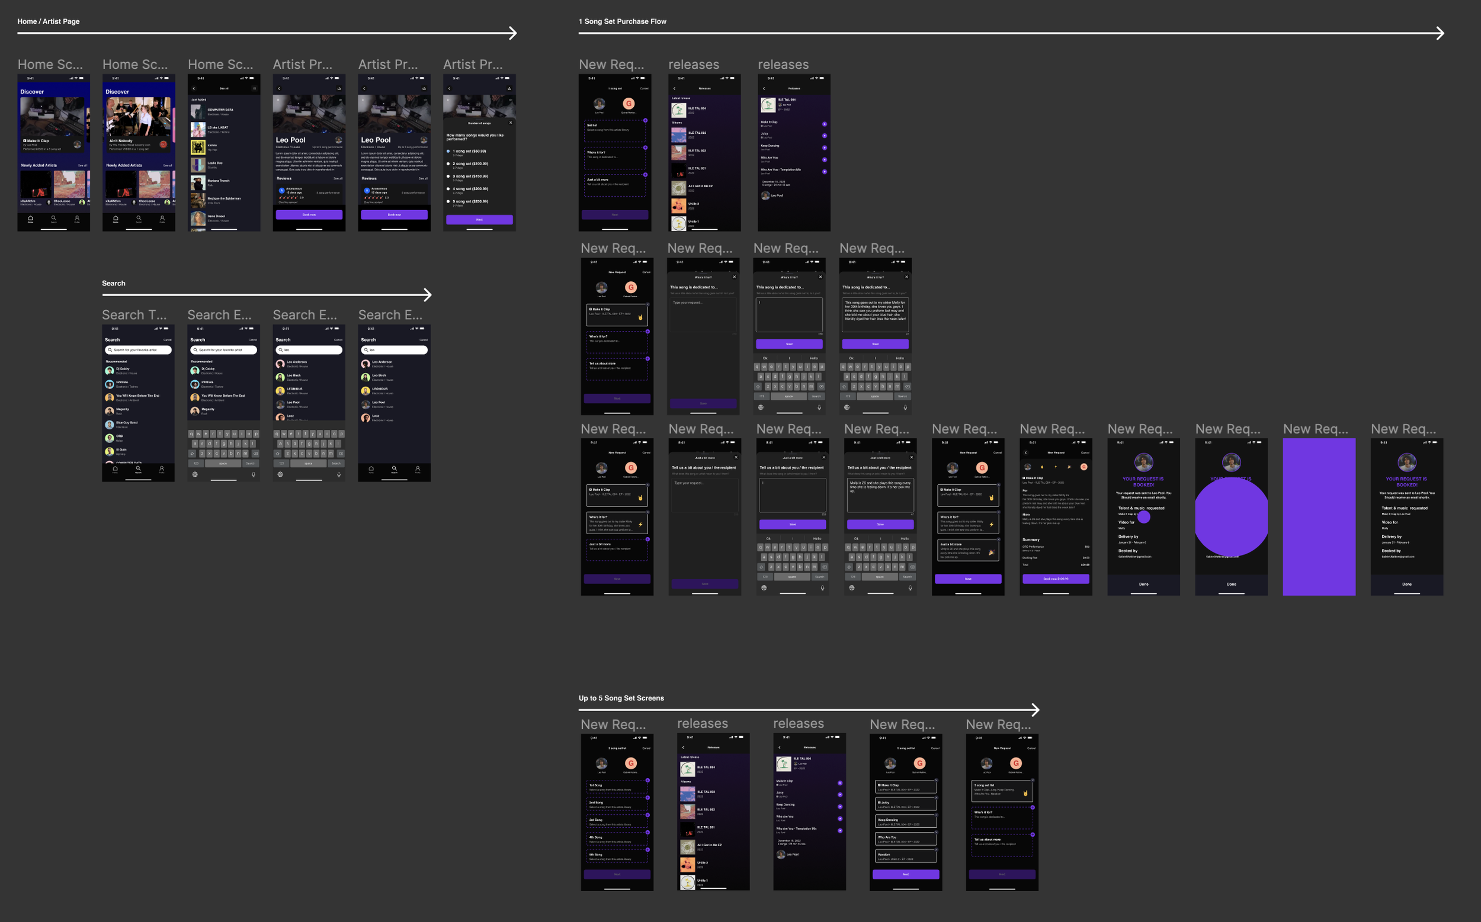The width and height of the screenshot is (1481, 922).
Task: Tap Home icon on the Ain't Nobody Discover screen
Action: [x=116, y=219]
